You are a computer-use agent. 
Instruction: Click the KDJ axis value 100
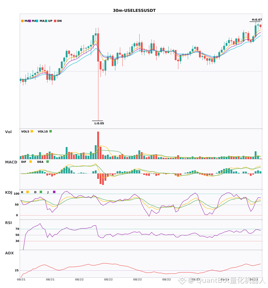16,194
